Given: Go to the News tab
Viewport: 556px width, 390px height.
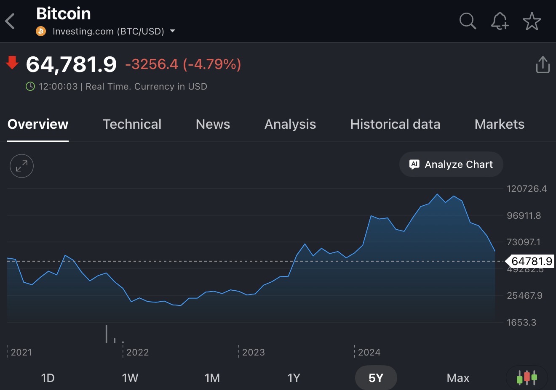Looking at the screenshot, I should 213,124.
